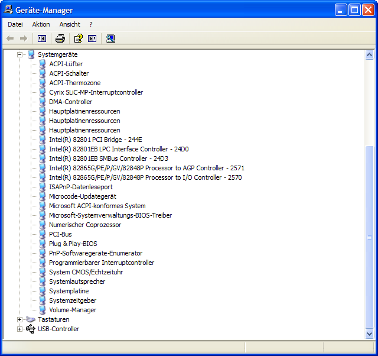This screenshot has height=356, width=378.
Task: Maximize the Geräte-Manager window
Action: point(354,10)
